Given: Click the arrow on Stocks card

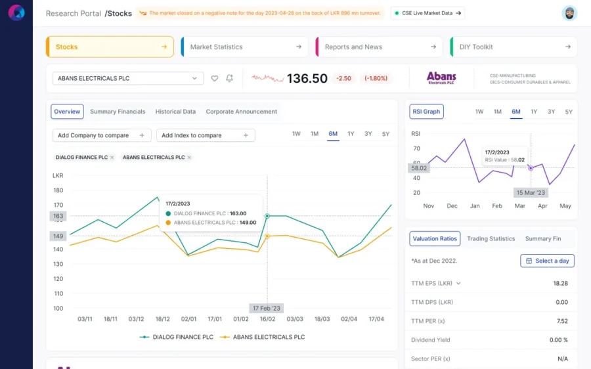Looking at the screenshot, I should 164,47.
